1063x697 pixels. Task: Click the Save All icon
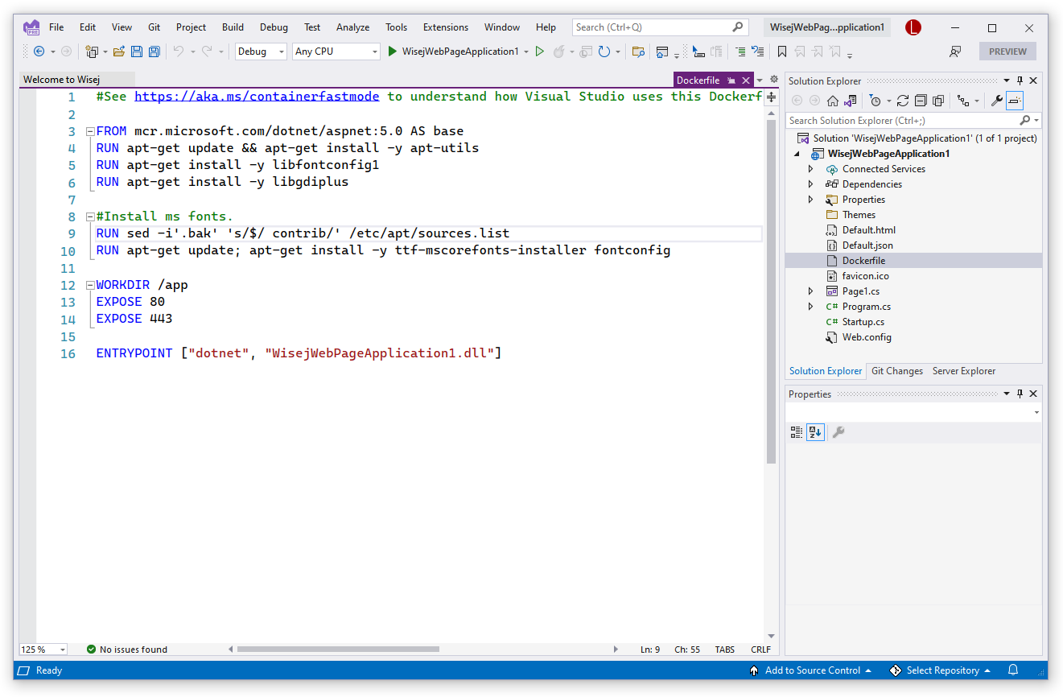click(x=154, y=52)
